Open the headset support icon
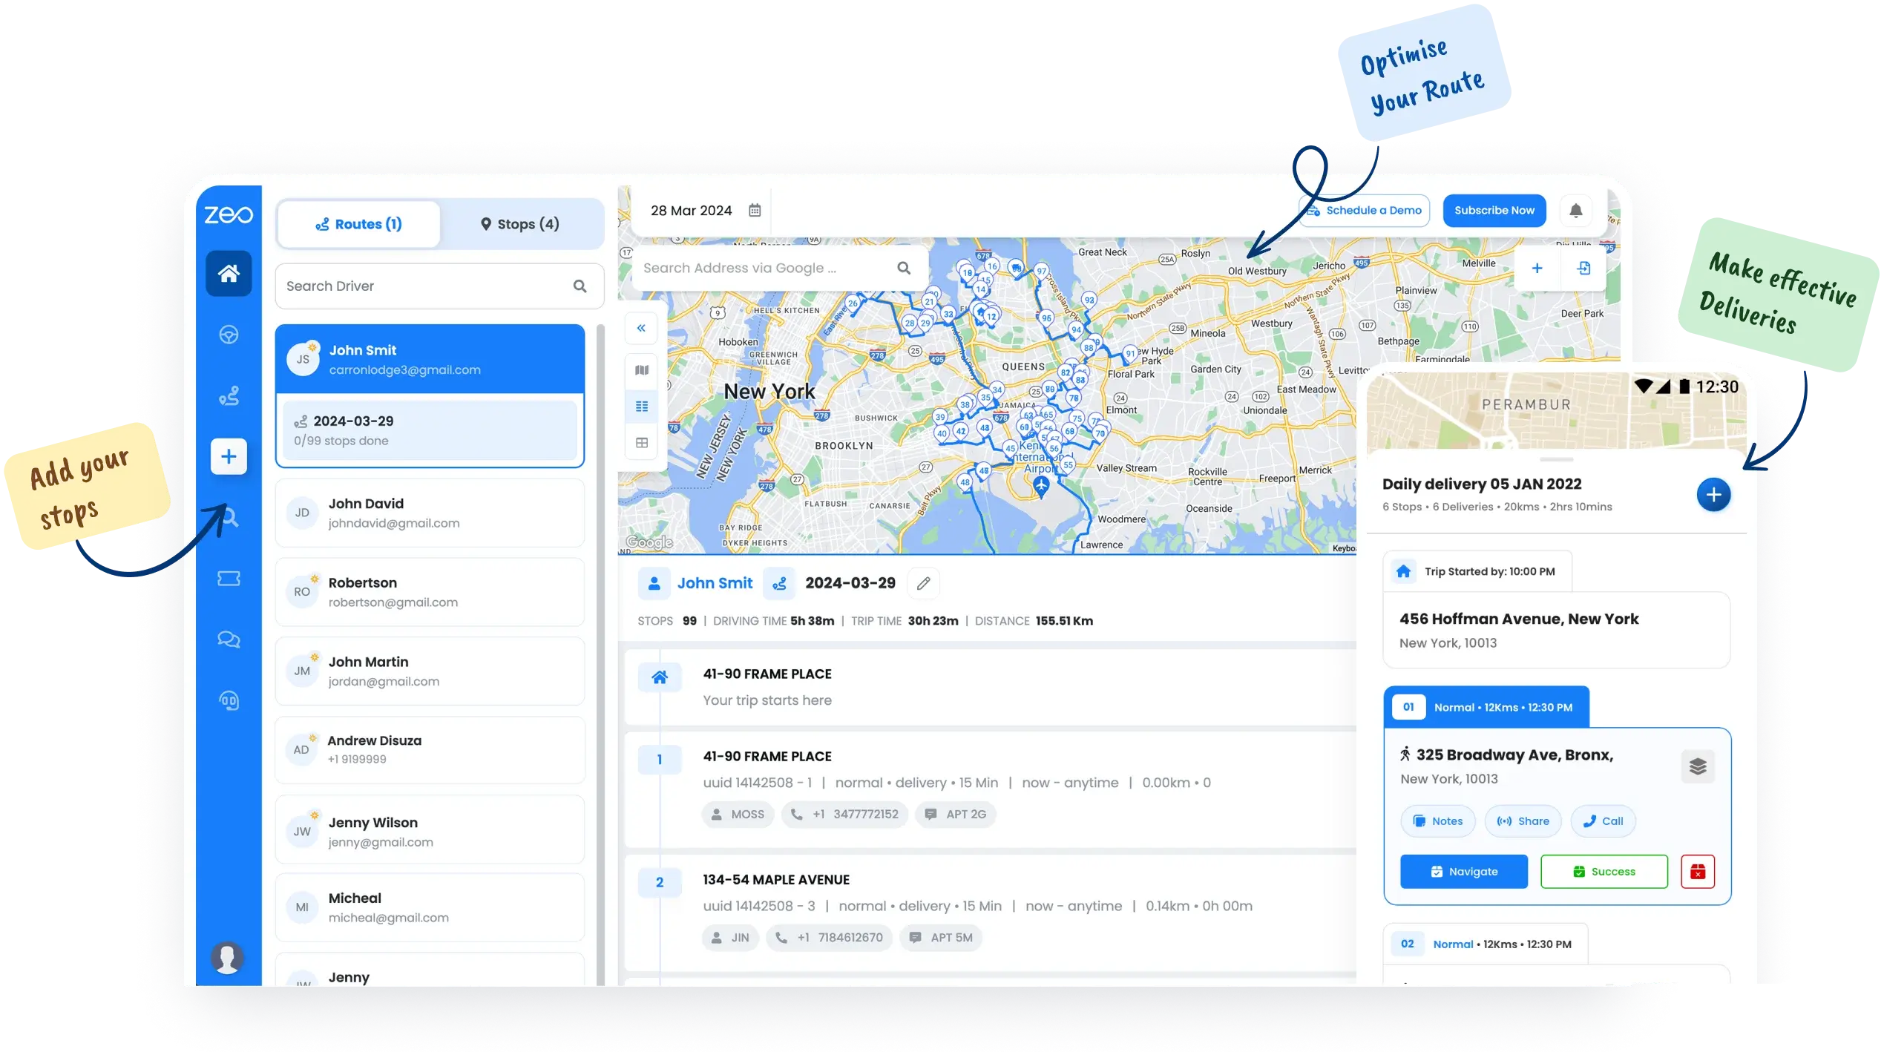 (229, 700)
